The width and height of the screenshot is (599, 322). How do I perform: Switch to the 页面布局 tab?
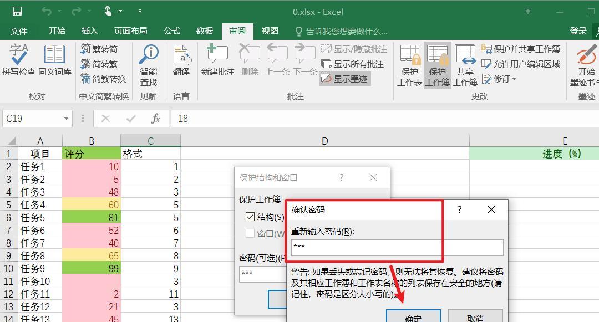click(131, 30)
